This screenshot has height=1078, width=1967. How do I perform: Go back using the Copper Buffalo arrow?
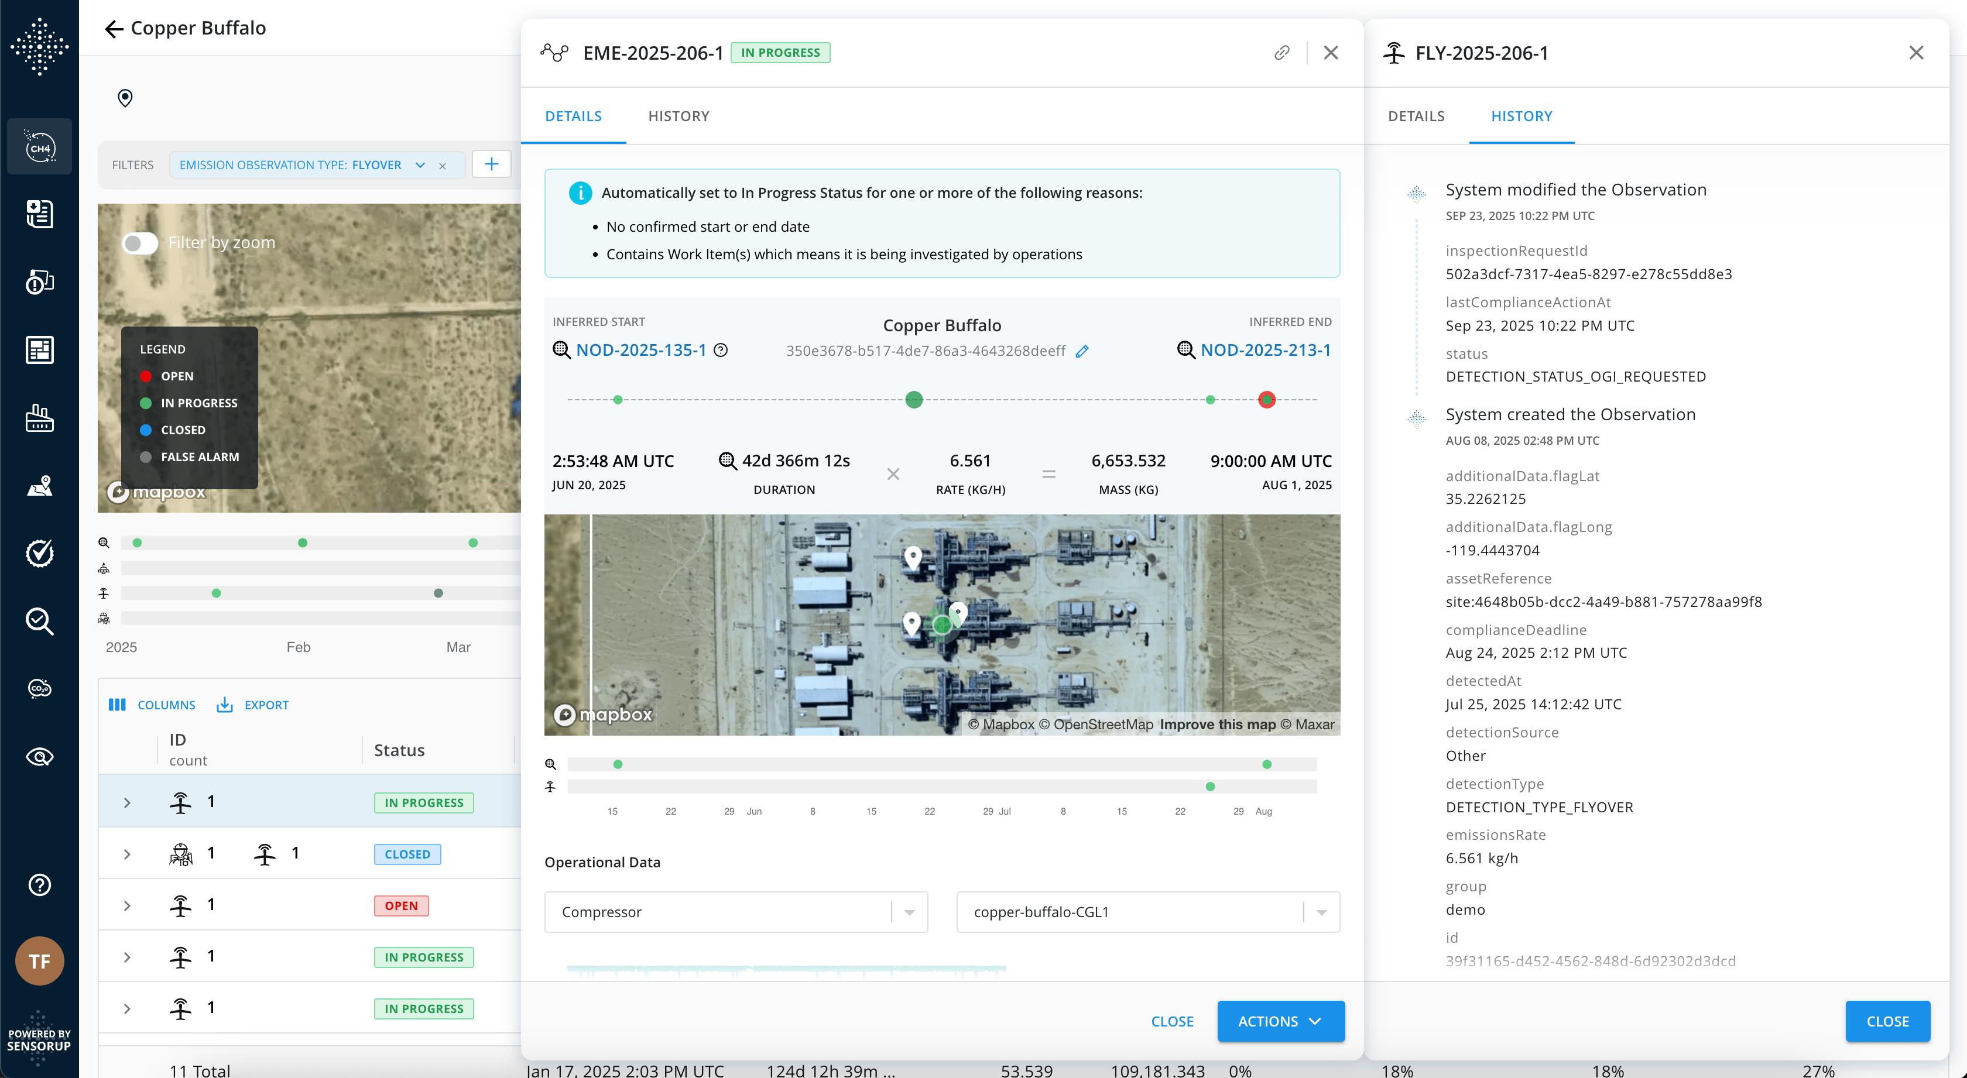pos(114,29)
